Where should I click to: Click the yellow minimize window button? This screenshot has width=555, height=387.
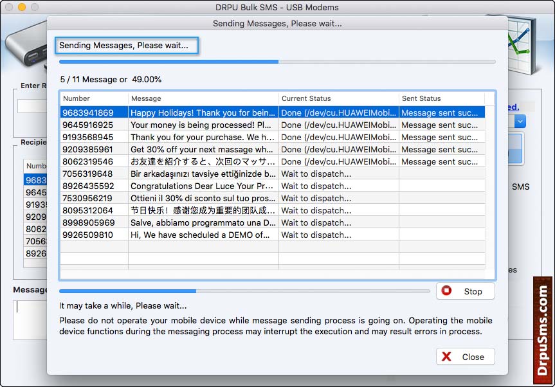pyautogui.click(x=22, y=7)
